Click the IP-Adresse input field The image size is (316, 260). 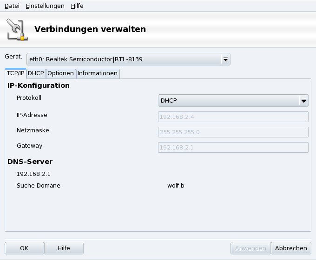tap(233, 117)
